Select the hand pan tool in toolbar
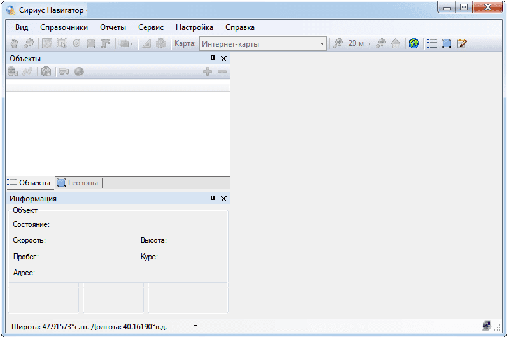 (x=15, y=44)
